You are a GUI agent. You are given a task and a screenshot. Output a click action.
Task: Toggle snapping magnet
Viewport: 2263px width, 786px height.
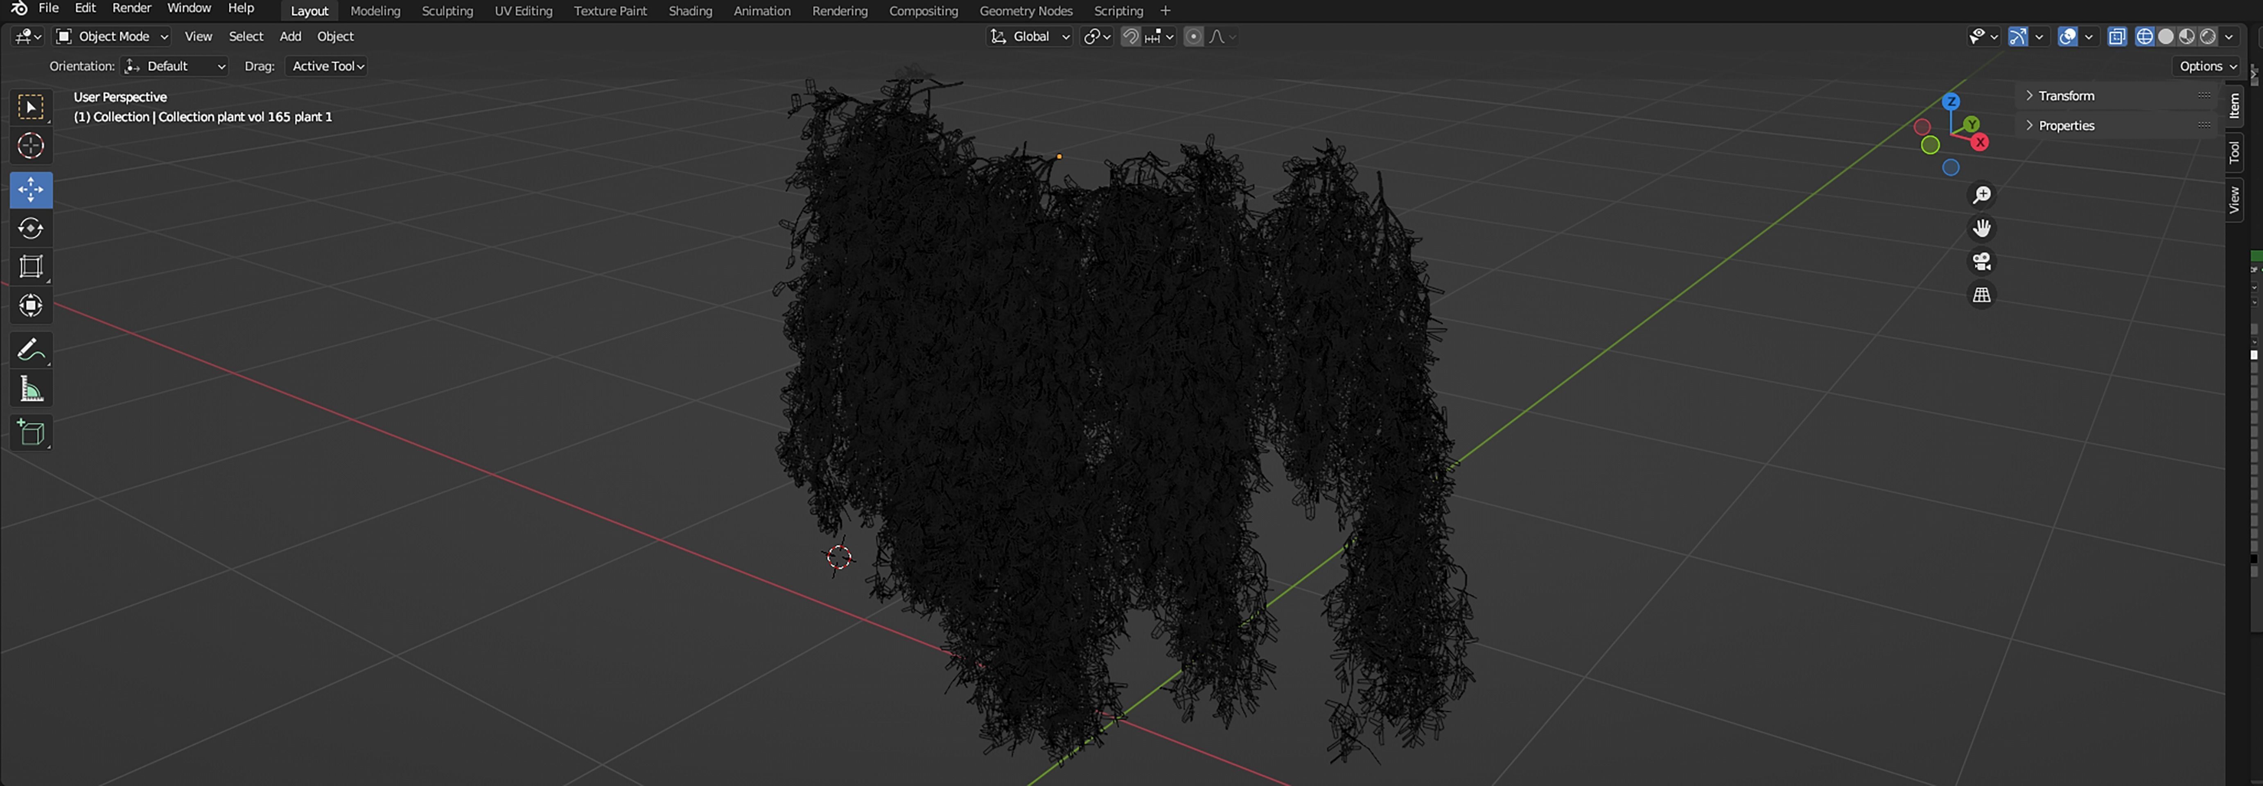[1131, 36]
